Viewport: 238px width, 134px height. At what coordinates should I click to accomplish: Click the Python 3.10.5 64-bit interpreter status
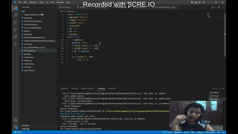pyautogui.click(x=210, y=132)
